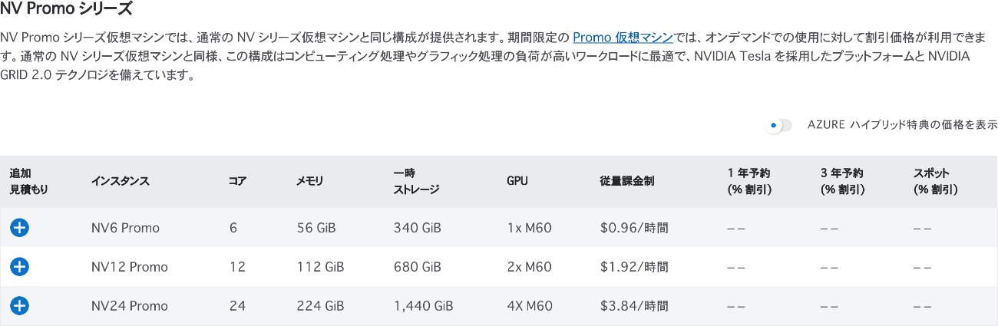
Task: Add NV24 Promo to estimate with plus icon
Action: [20, 305]
